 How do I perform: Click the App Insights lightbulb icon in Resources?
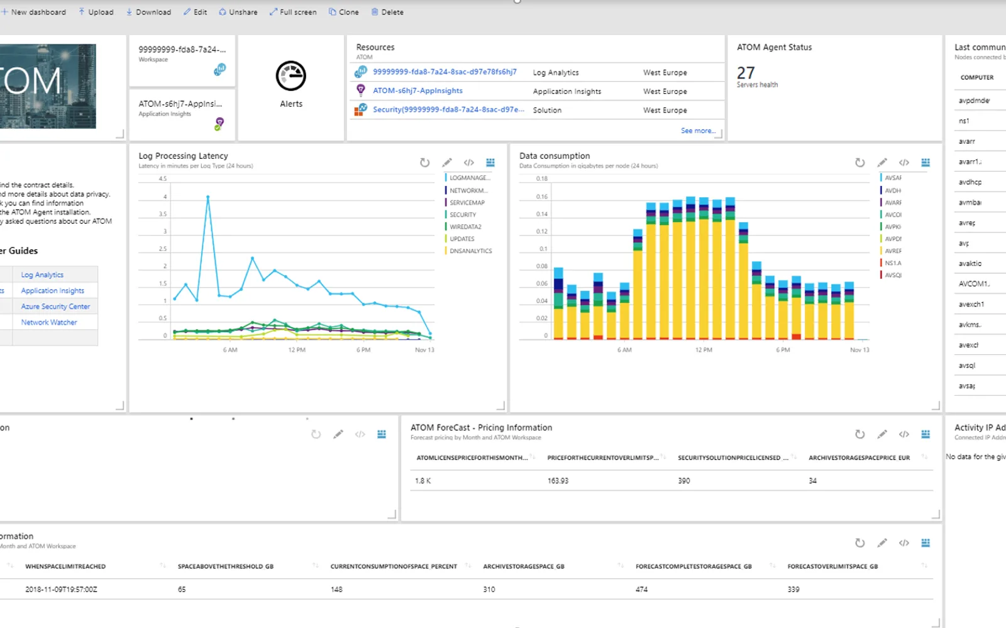pyautogui.click(x=361, y=90)
